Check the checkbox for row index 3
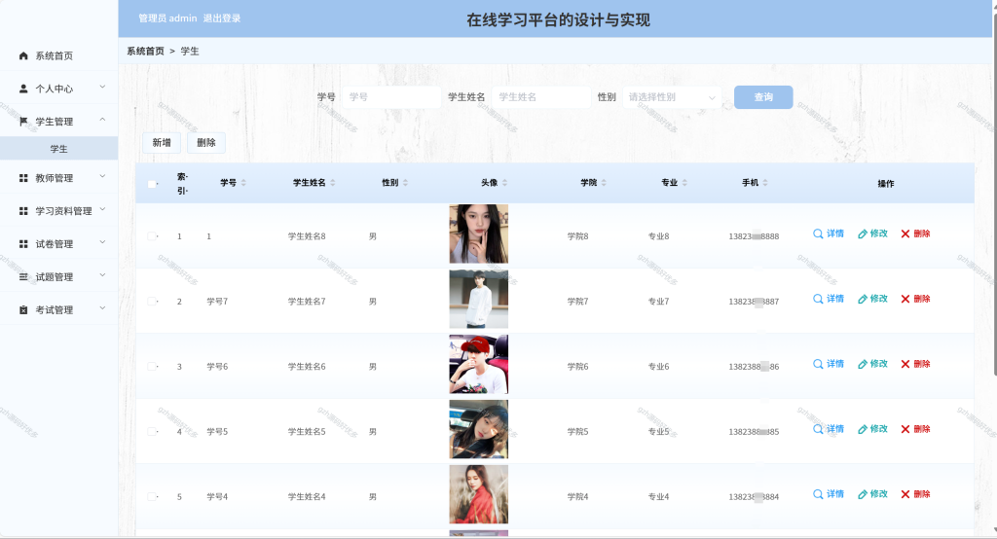This screenshot has width=997, height=539. 152,367
